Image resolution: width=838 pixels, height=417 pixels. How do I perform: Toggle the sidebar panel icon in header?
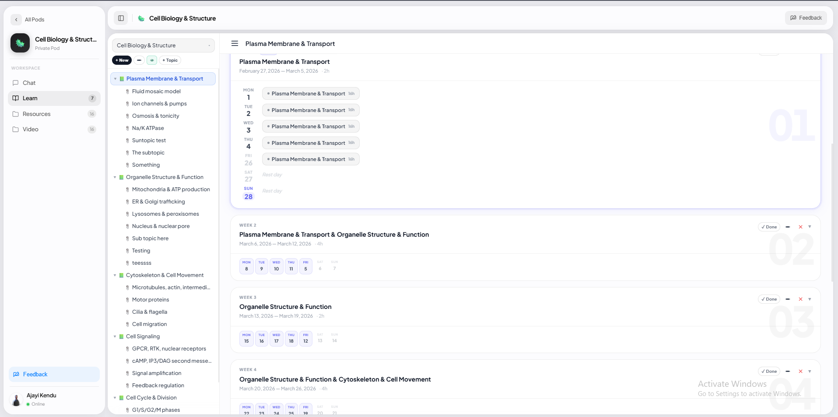tap(121, 18)
